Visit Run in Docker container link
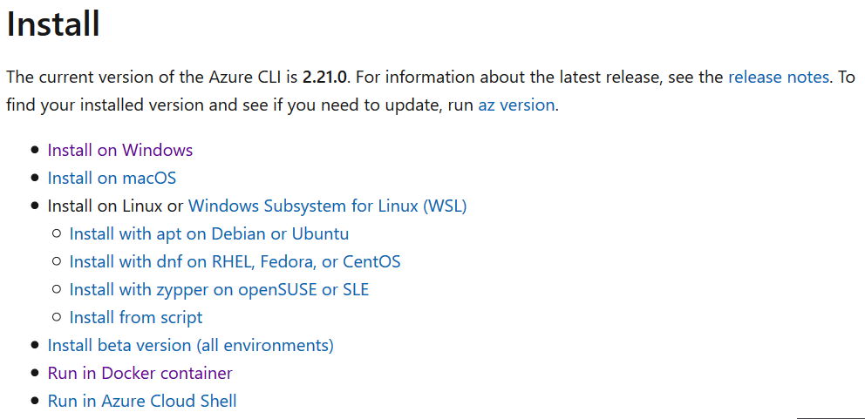The height and width of the screenshot is (419, 865). point(140,373)
